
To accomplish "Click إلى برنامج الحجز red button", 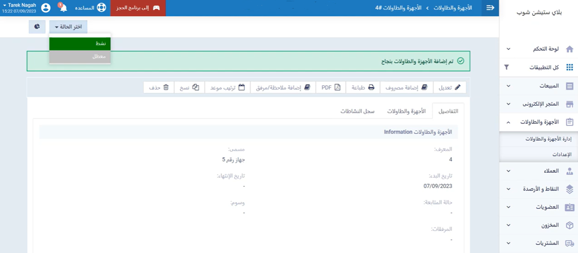I will click(x=138, y=8).
